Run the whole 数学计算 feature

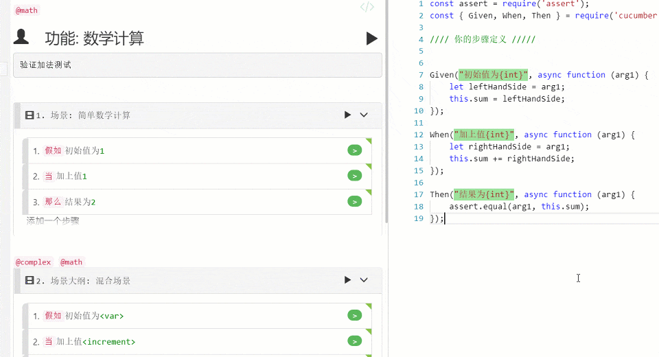pos(371,38)
